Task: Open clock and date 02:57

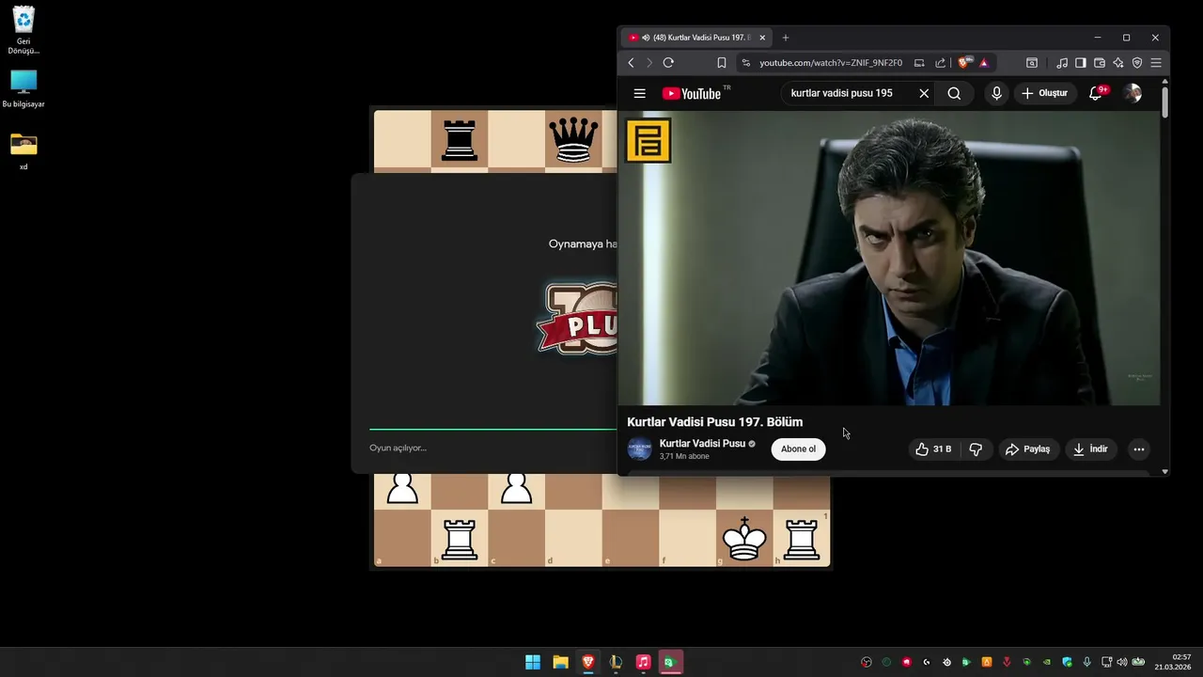Action: [x=1173, y=662]
